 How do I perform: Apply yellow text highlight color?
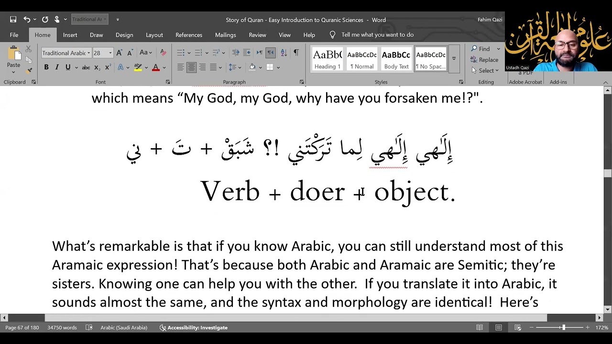pos(138,67)
